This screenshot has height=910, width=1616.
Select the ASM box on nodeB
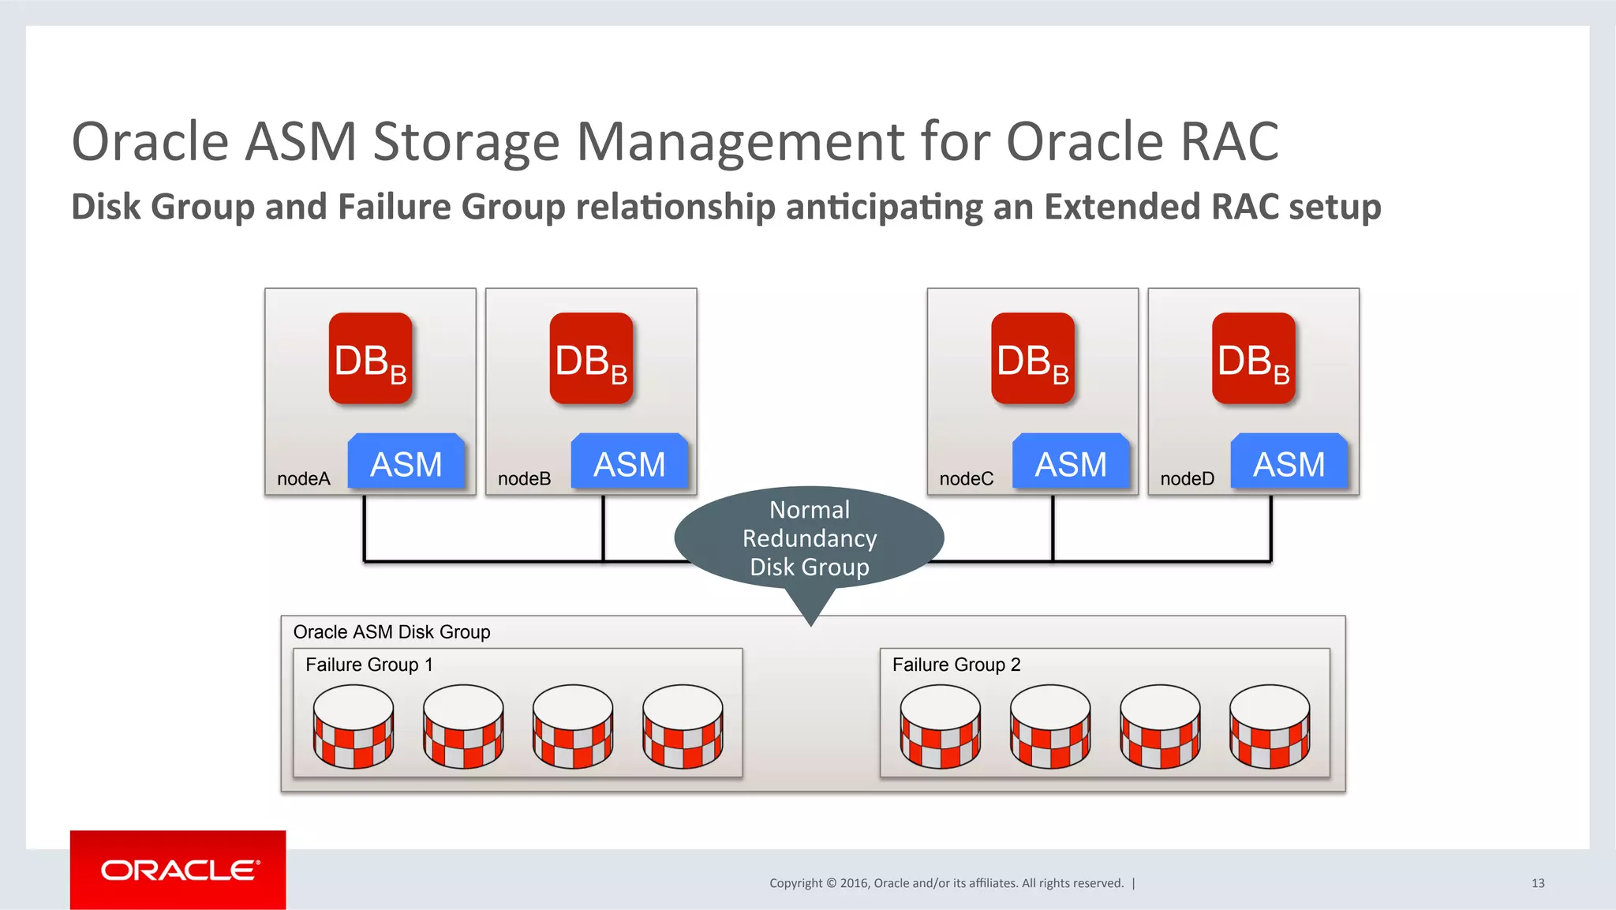pyautogui.click(x=630, y=462)
